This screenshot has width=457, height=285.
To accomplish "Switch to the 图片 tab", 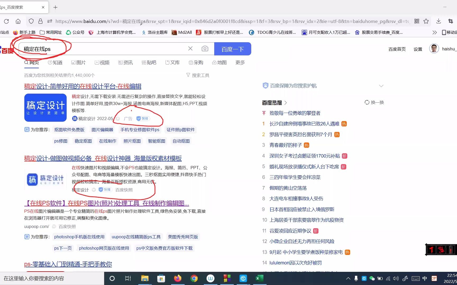I will (x=79, y=63).
